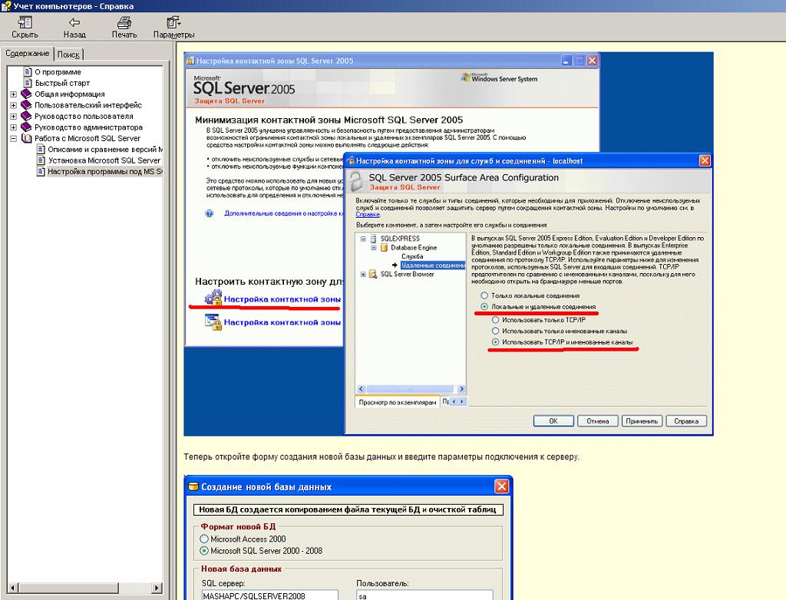786x600 pixels.
Task: Open Установка Microsoft SQL Server topic
Action: [104, 161]
